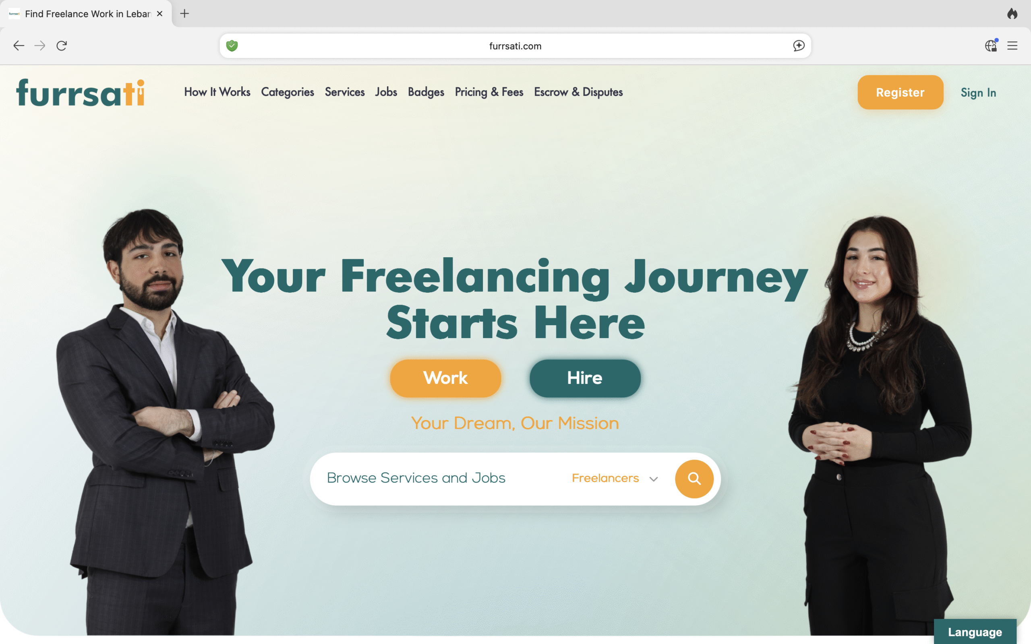Open the Escrow & Disputes menu item
1031x644 pixels.
pyautogui.click(x=578, y=92)
